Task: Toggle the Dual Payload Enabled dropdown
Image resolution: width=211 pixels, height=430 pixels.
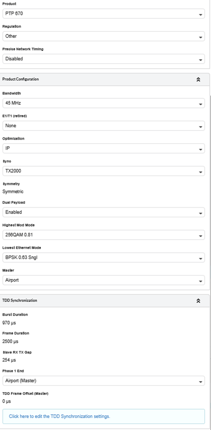Action: (103, 212)
